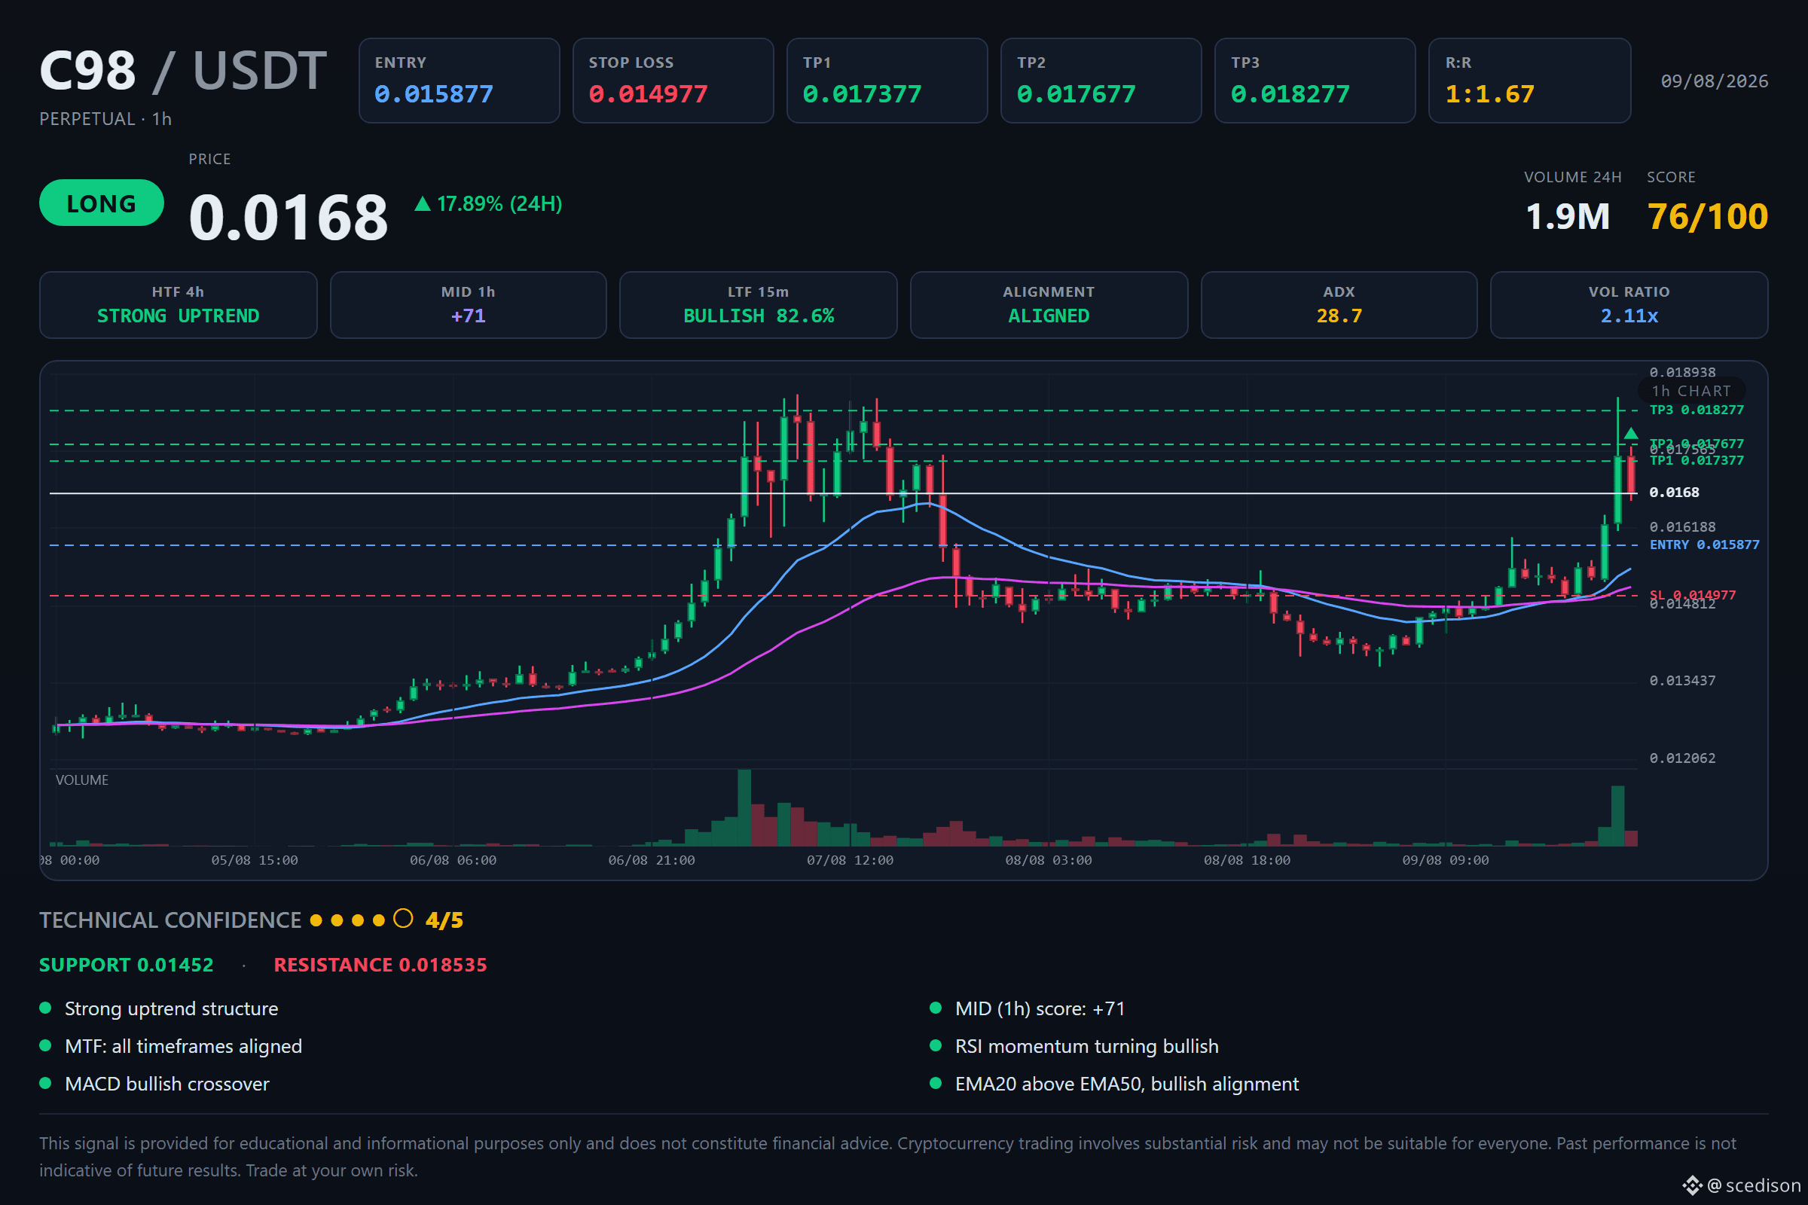Click the 4/5 confidence rating
The height and width of the screenshot is (1205, 1808).
pos(444,920)
